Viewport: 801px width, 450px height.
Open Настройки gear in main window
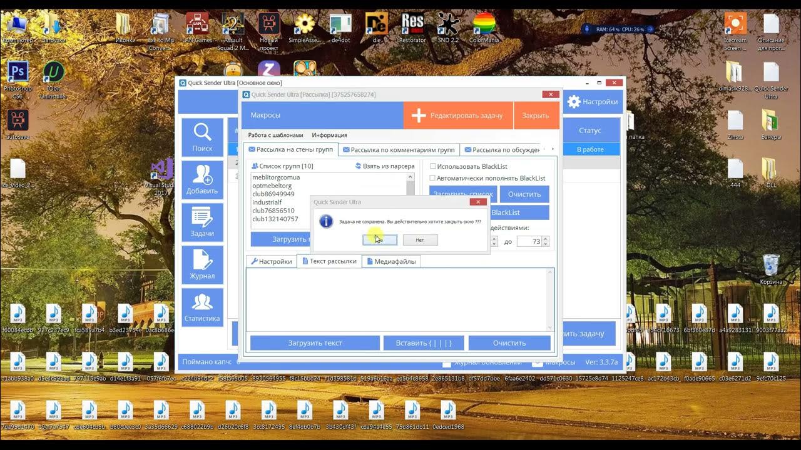tap(592, 101)
